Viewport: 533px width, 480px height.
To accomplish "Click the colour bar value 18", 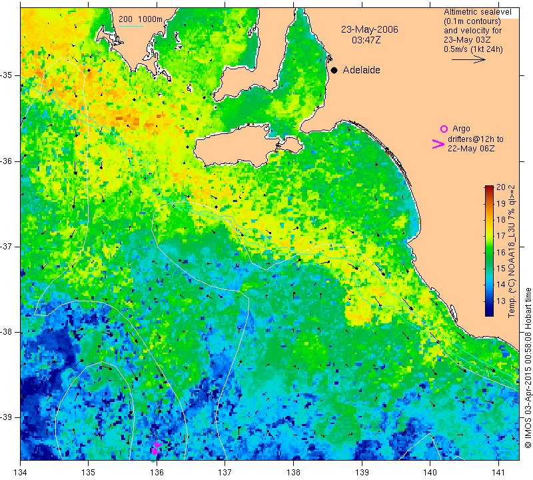I will pyautogui.click(x=501, y=220).
